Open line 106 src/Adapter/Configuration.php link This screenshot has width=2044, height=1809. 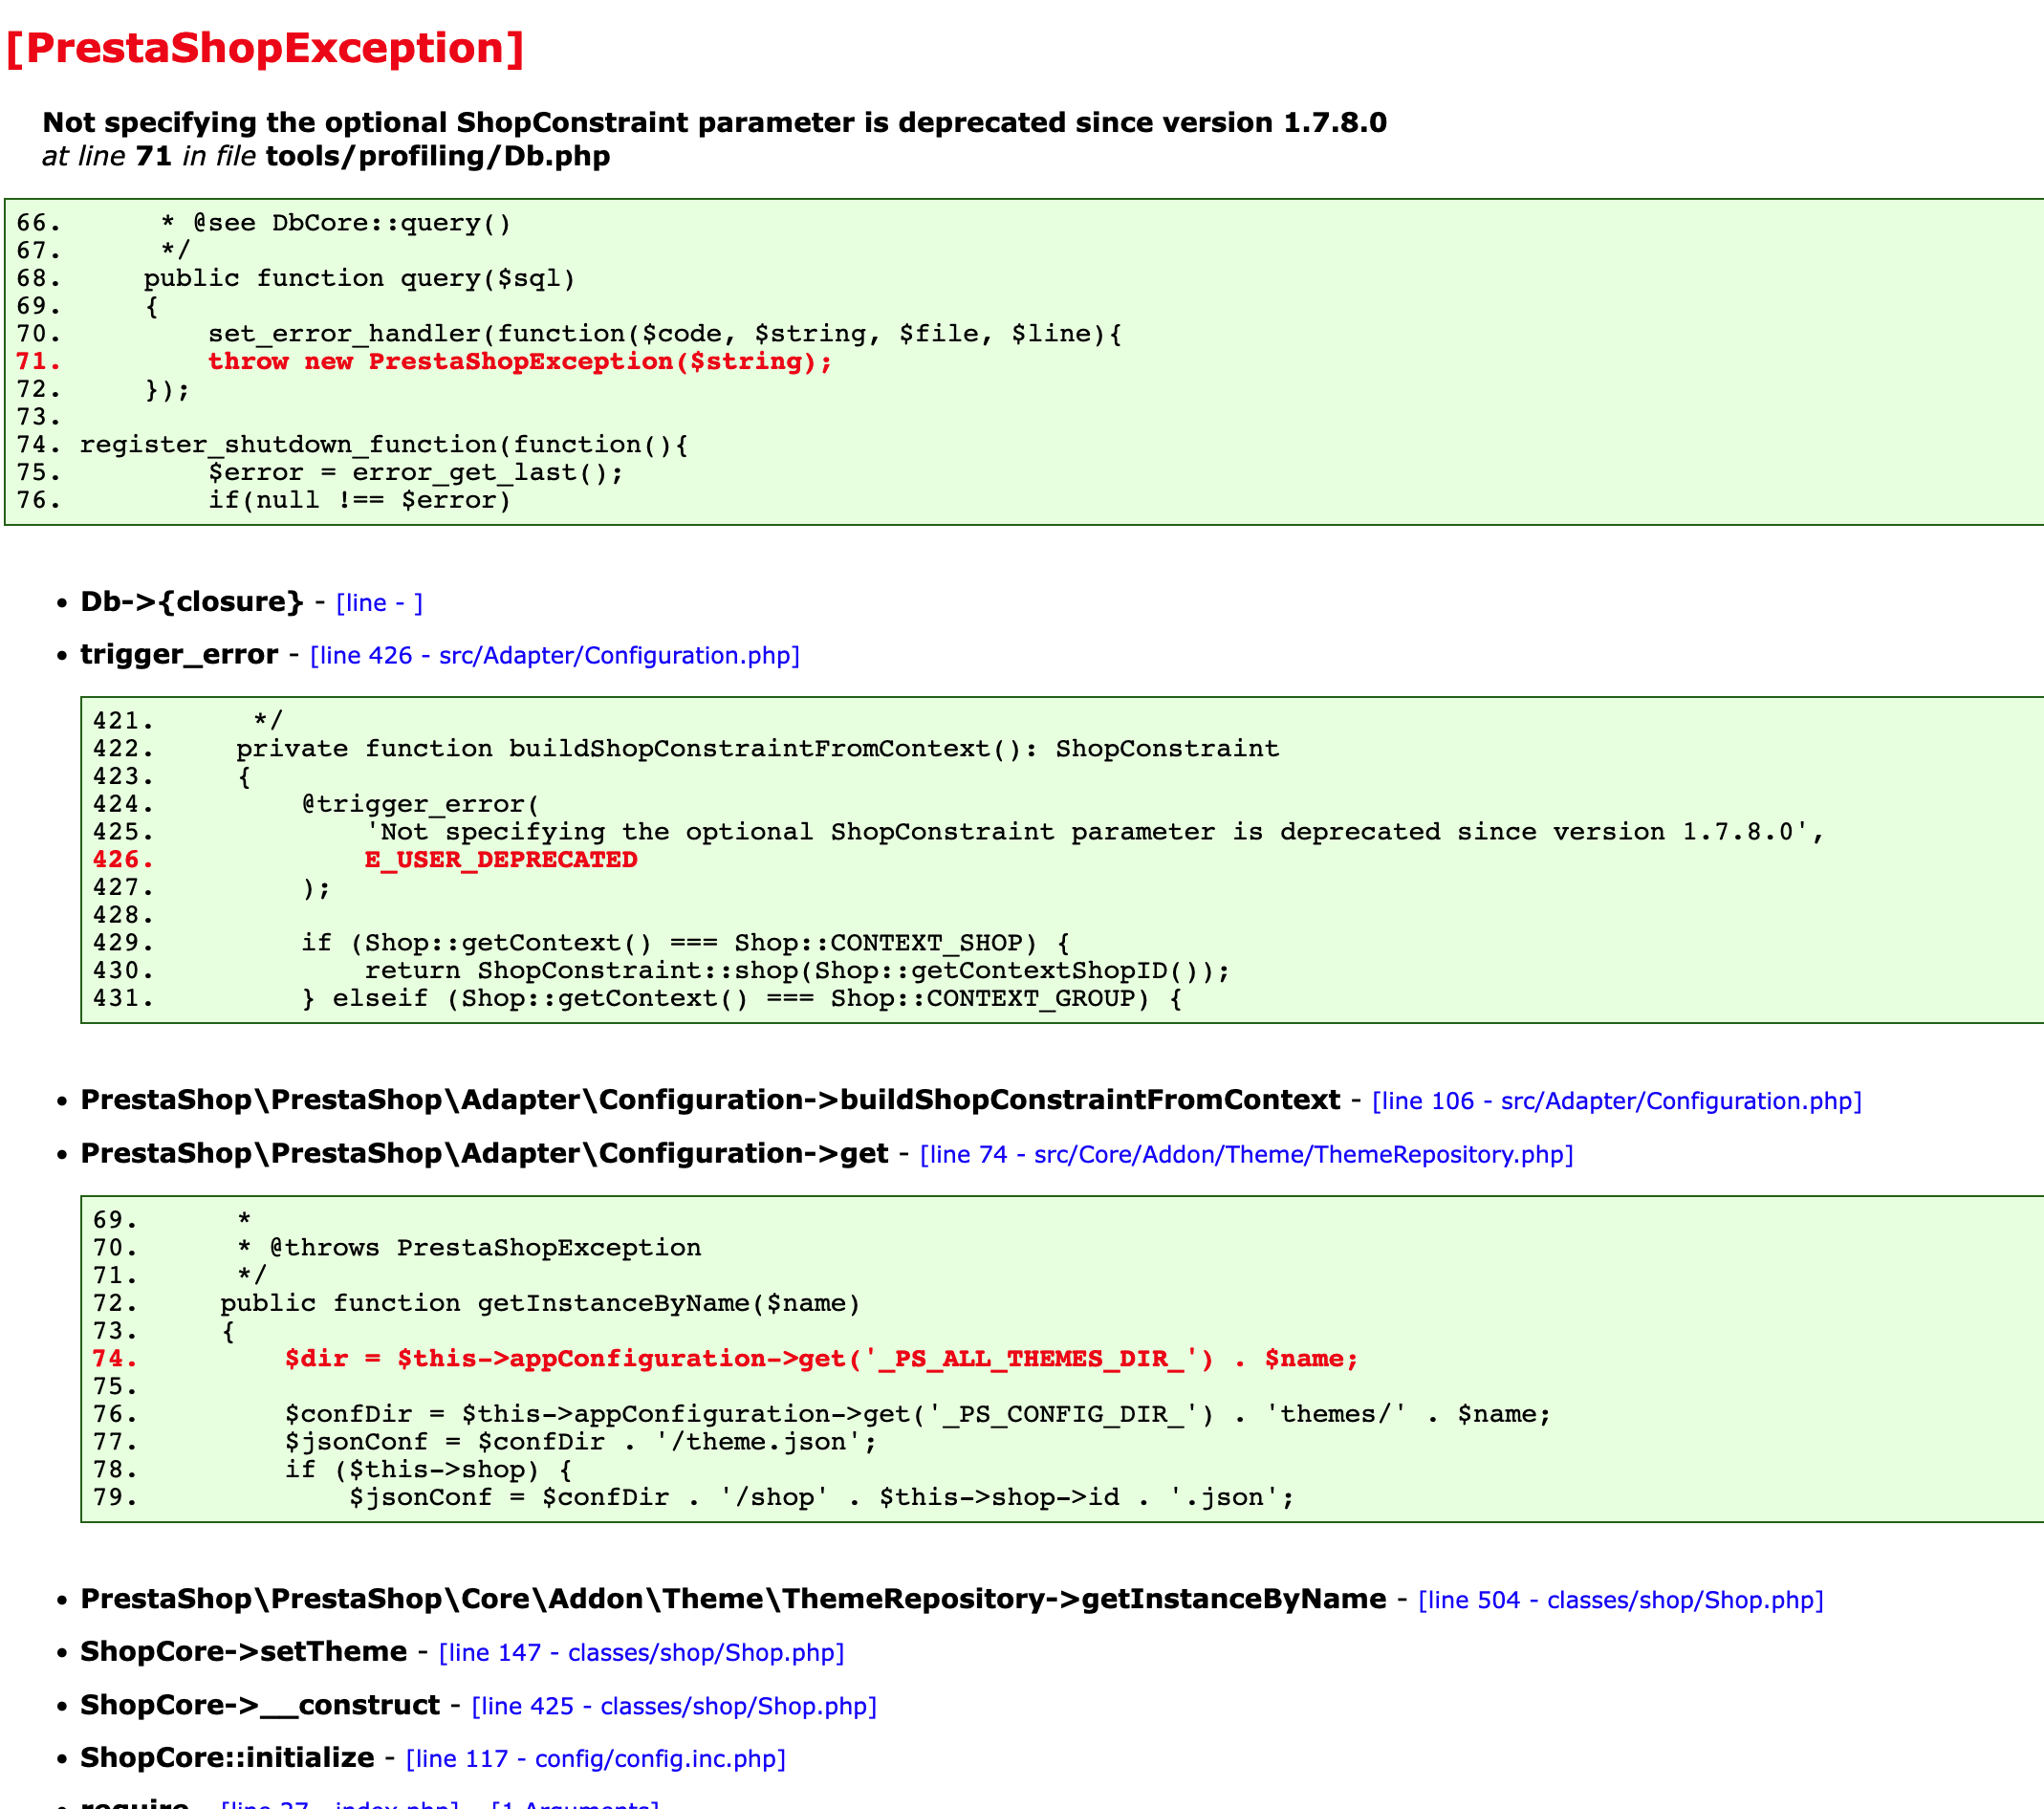tap(1617, 1101)
